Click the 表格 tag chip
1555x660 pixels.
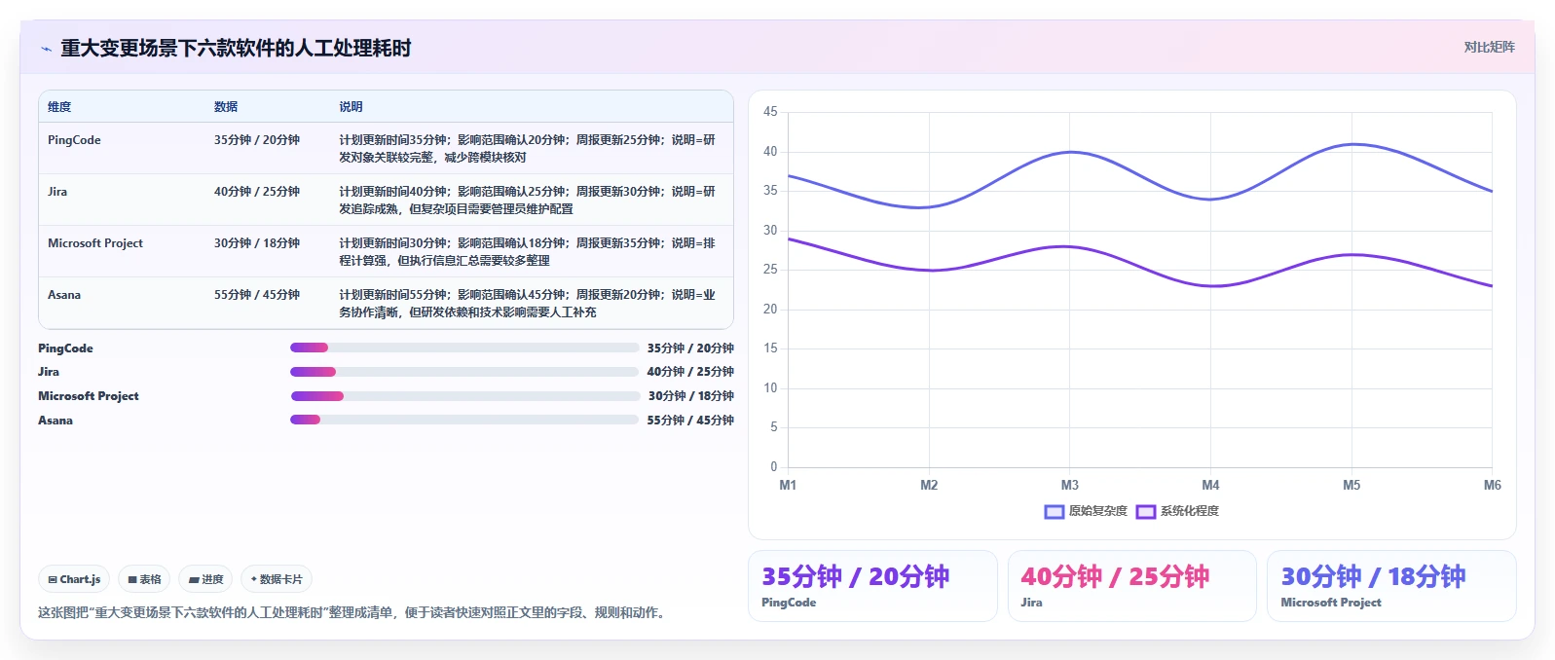(x=144, y=579)
